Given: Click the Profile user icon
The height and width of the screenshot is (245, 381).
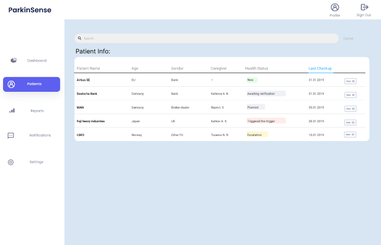Looking at the screenshot, I should click(334, 7).
